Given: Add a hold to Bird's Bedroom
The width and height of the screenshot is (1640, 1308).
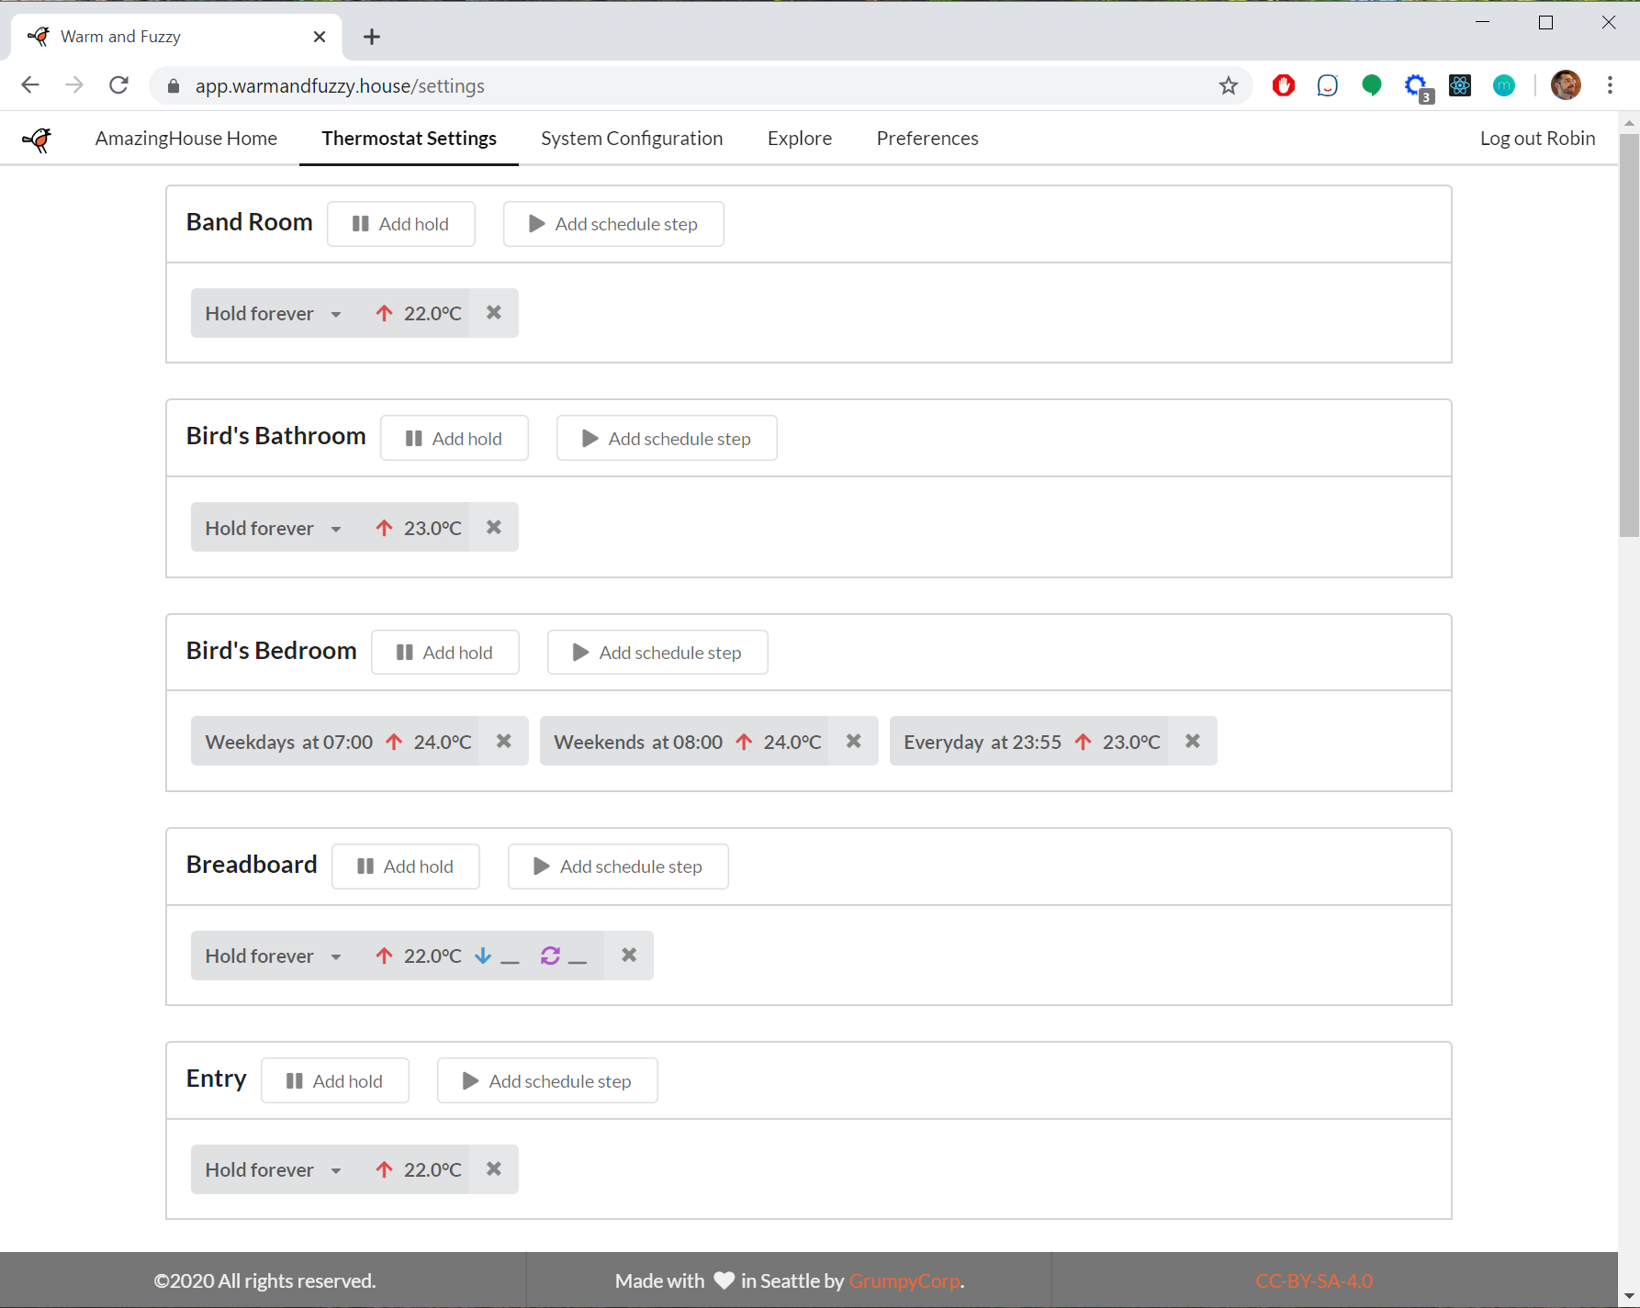Looking at the screenshot, I should (x=445, y=653).
